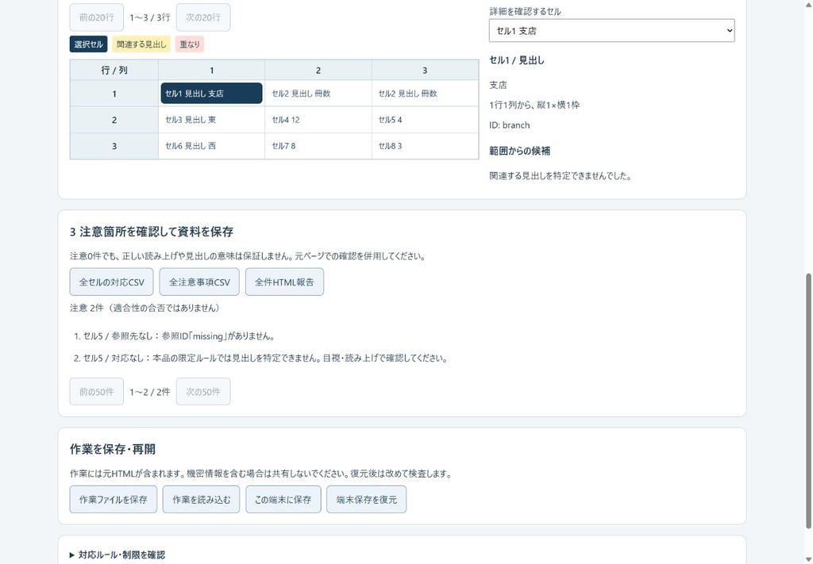Click 次の20行 pagination button
This screenshot has height=564, width=813.
click(x=203, y=17)
